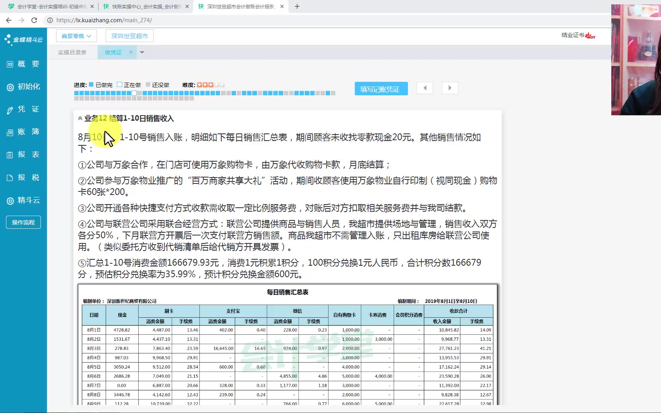Click the 4728.82 cash cell
The width and height of the screenshot is (661, 413).
click(x=122, y=330)
